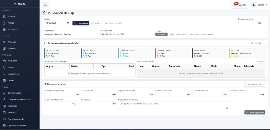Click Ajustes manuales button
270x130 pixels.
[x=254, y=84]
